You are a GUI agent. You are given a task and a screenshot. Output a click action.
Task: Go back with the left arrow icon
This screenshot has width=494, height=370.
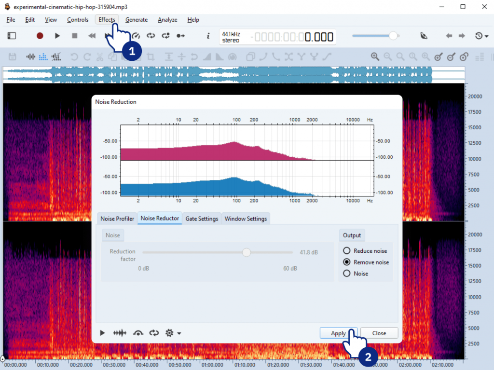tap(449, 36)
